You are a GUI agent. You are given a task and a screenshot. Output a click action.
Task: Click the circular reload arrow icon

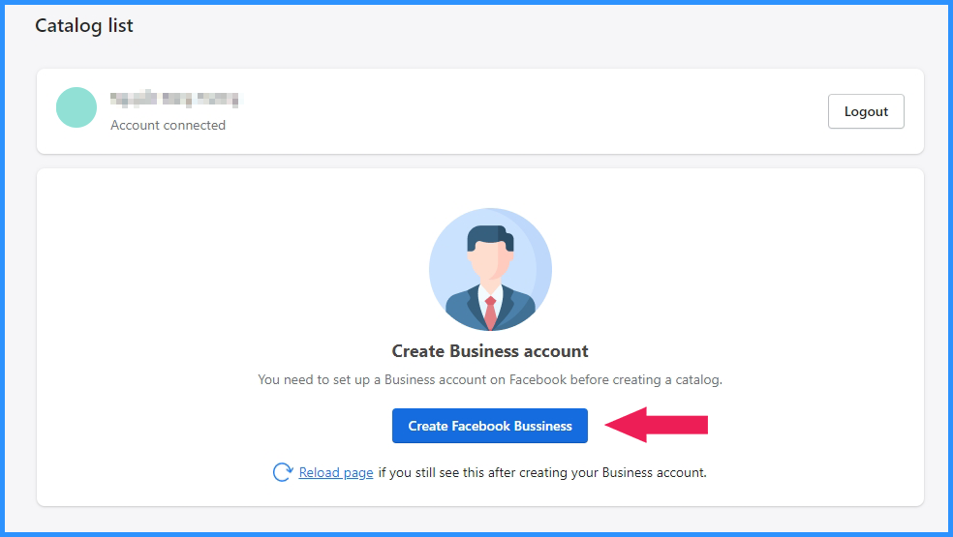[283, 472]
